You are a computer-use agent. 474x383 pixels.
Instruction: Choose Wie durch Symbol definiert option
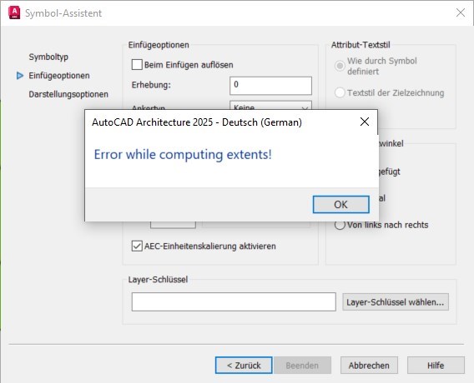point(340,66)
